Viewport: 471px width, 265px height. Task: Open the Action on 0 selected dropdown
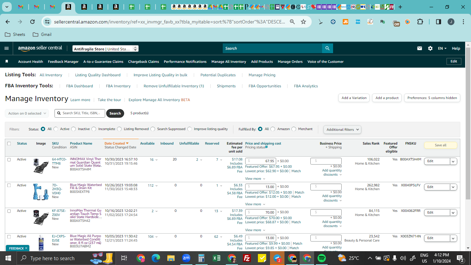pyautogui.click(x=27, y=113)
